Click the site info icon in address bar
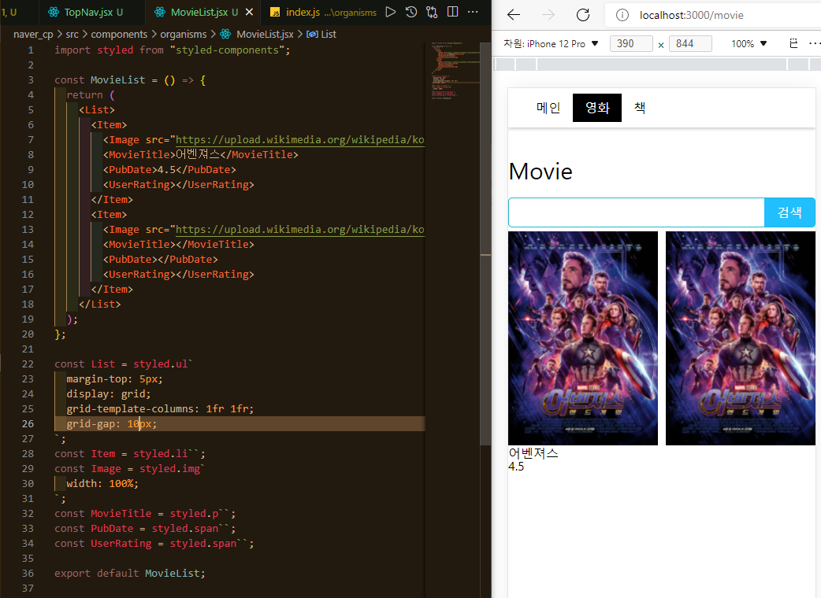Viewport: 821px width, 598px height. click(622, 15)
